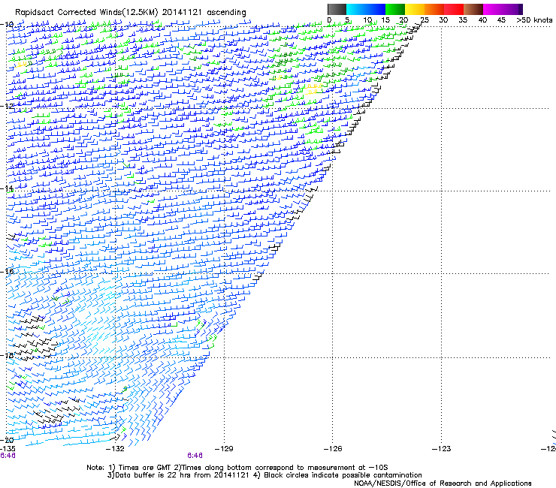Click the cyan-blue 5-15 knots legend gradient
This screenshot has height=488, width=556.
pos(366,9)
